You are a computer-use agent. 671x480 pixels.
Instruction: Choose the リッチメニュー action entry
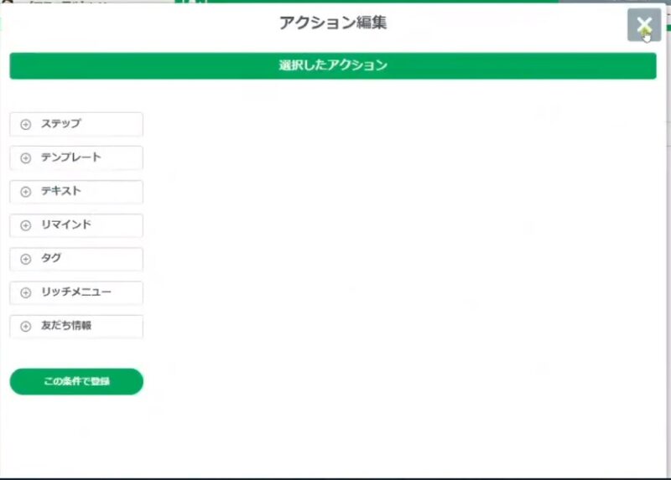click(x=76, y=293)
